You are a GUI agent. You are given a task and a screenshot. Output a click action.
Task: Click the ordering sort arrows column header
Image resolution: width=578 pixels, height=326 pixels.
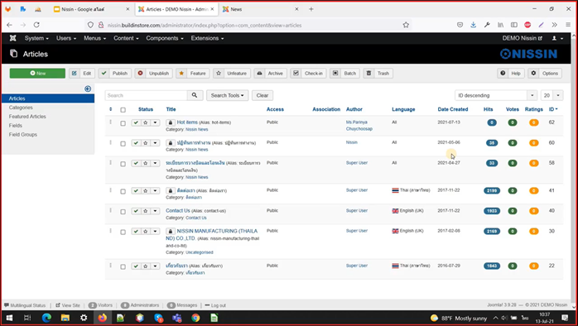coord(111,109)
